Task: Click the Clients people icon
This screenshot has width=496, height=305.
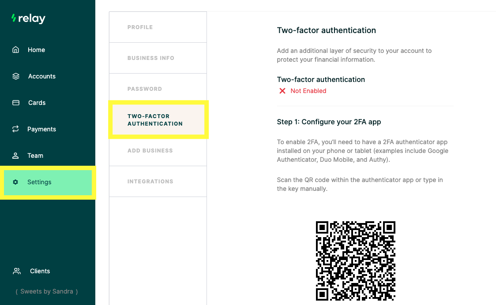Action: pyautogui.click(x=16, y=271)
